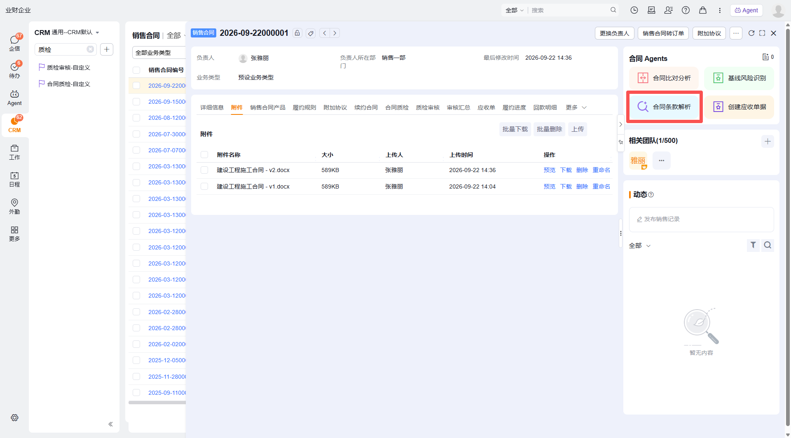791x438 pixels.
Task: Check the 2026-09-1500 contract row checkbox
Action: [136, 102]
